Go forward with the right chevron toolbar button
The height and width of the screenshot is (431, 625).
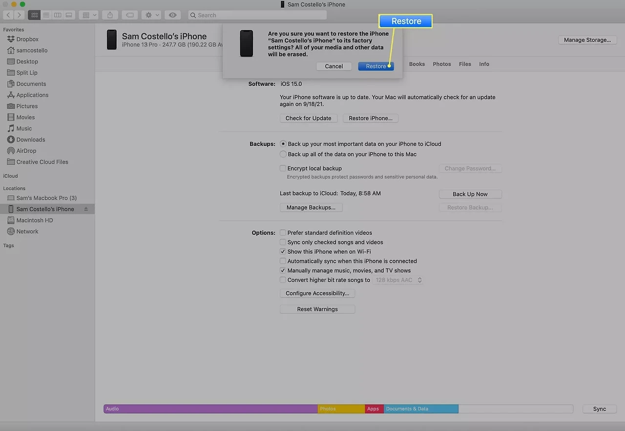[x=19, y=15]
